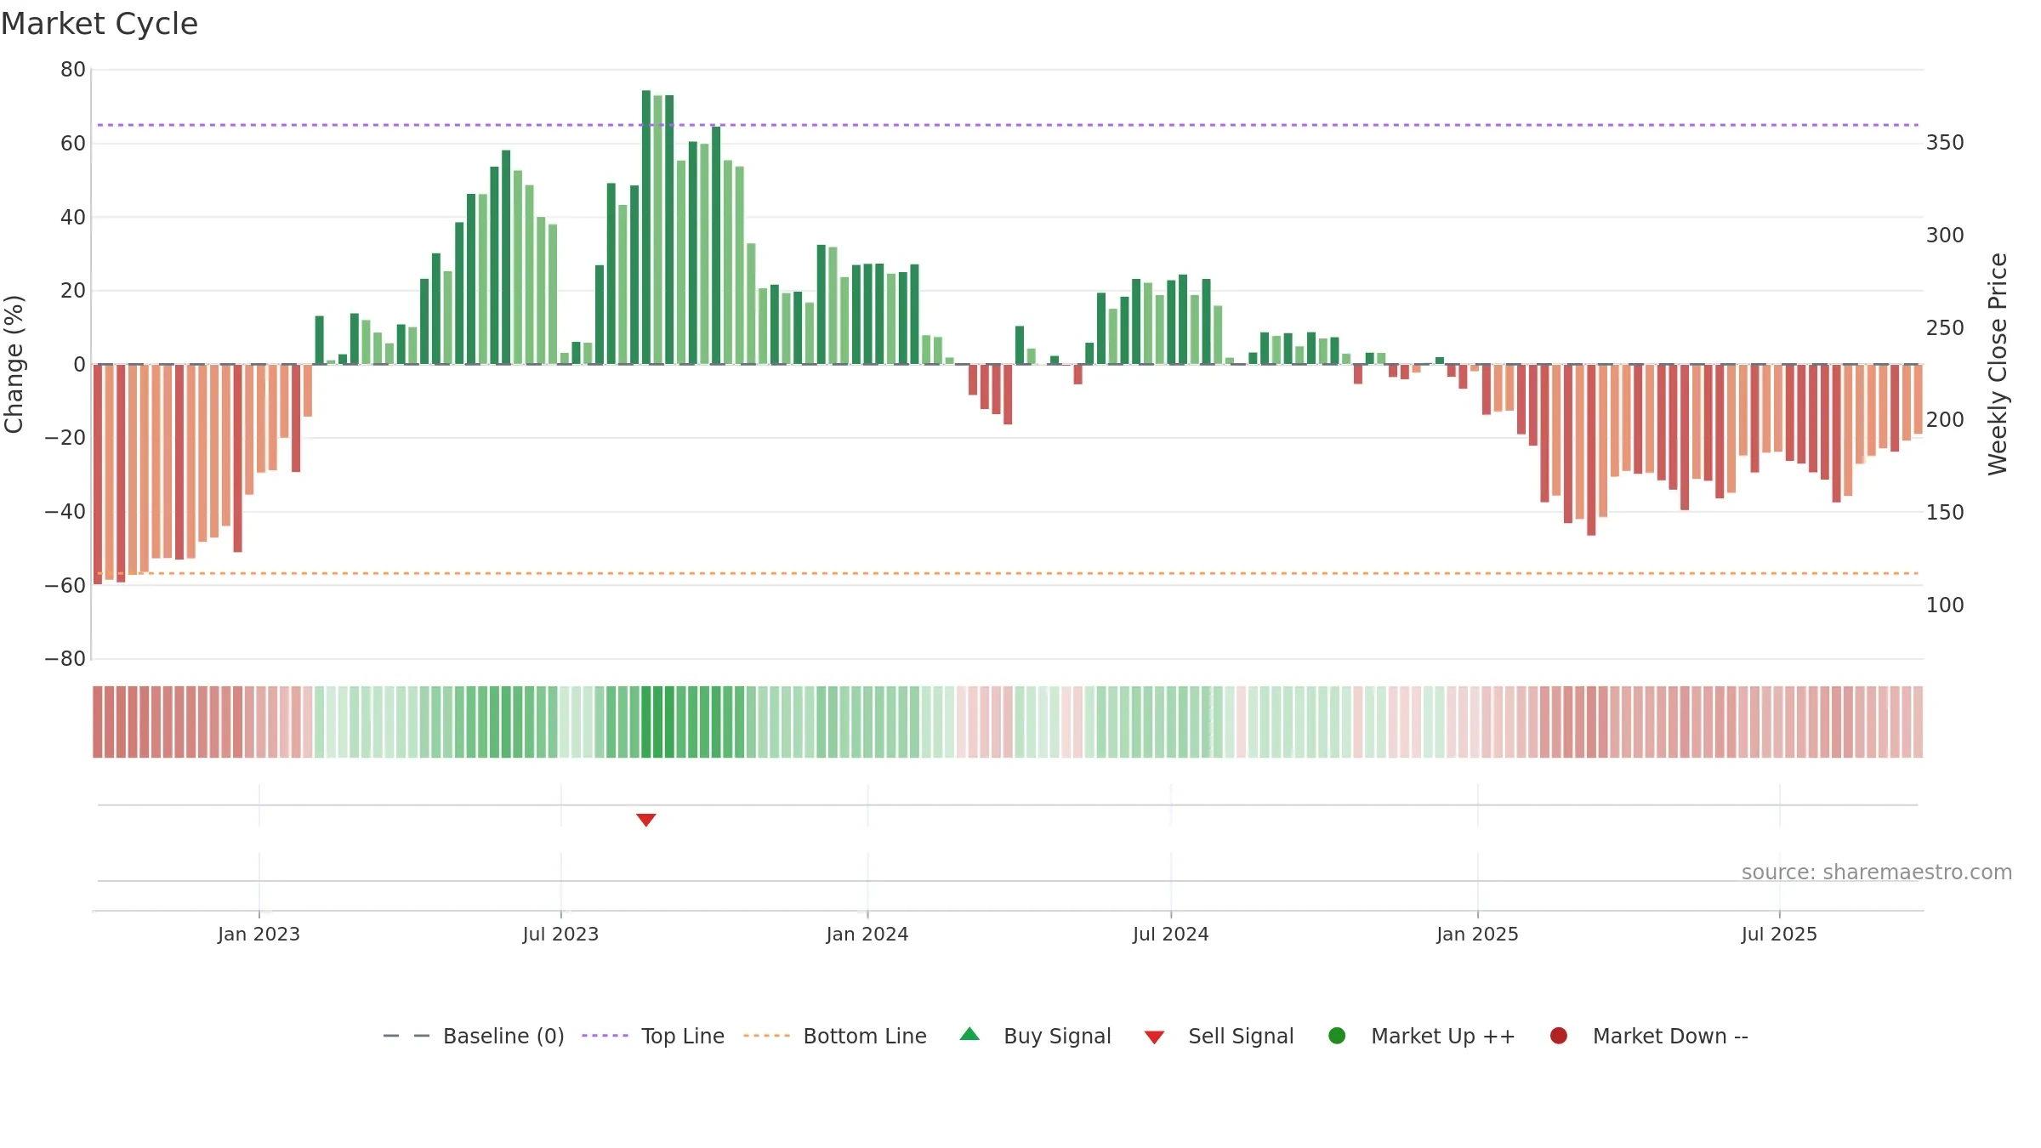Click the red Sell Signal triangle in legend

click(1154, 1037)
